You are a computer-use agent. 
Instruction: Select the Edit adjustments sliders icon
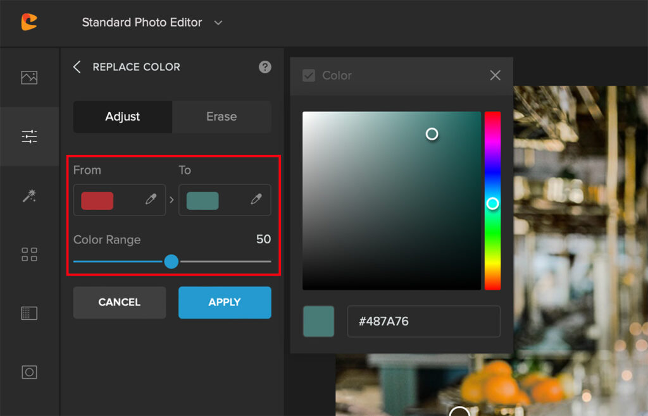coord(29,136)
